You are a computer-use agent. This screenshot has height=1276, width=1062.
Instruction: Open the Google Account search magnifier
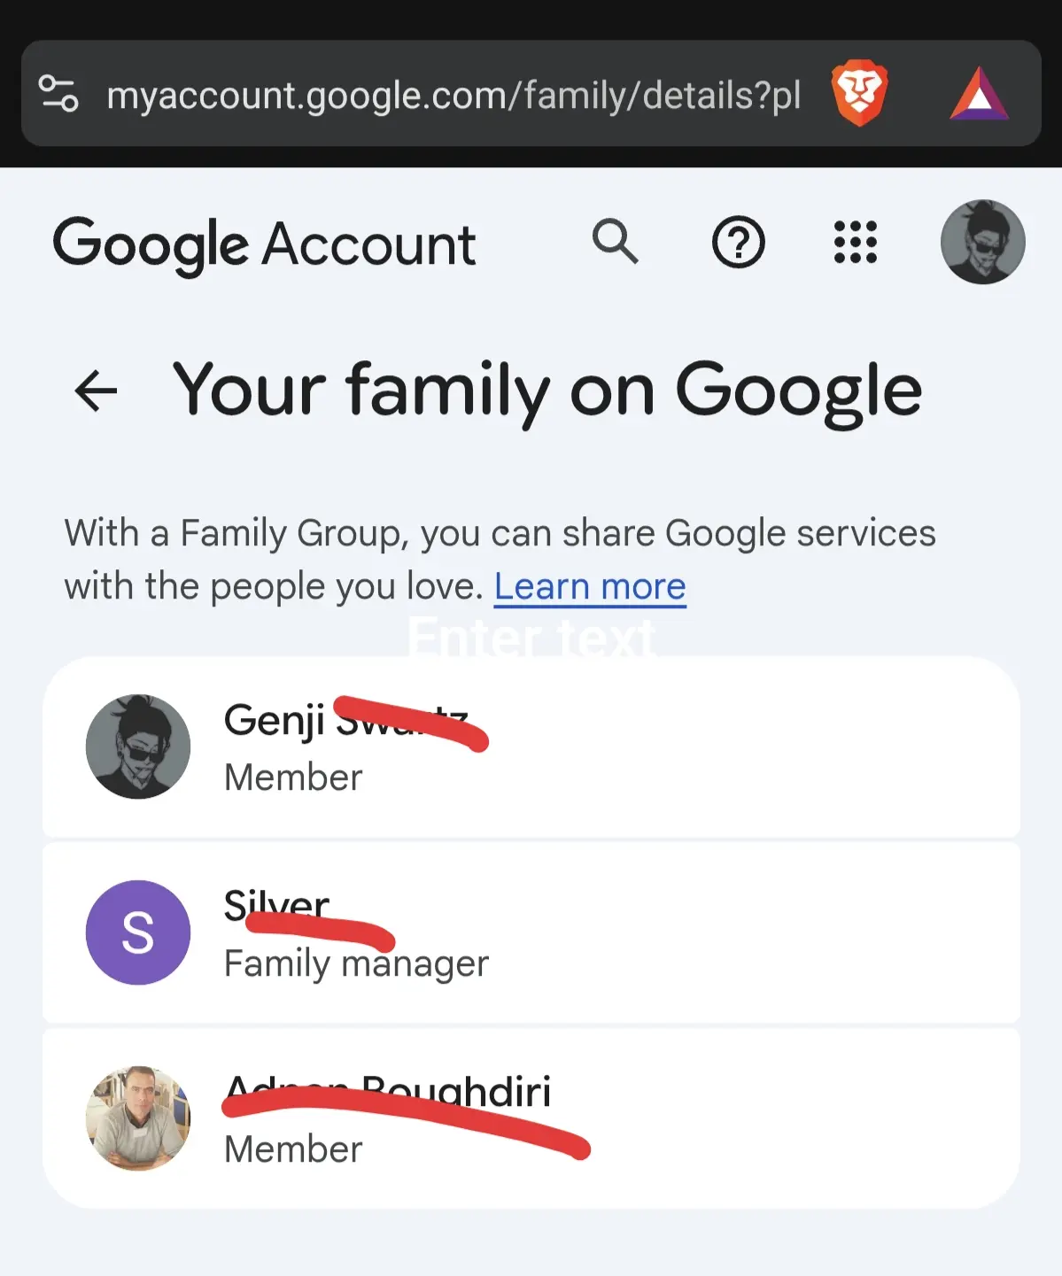[615, 242]
